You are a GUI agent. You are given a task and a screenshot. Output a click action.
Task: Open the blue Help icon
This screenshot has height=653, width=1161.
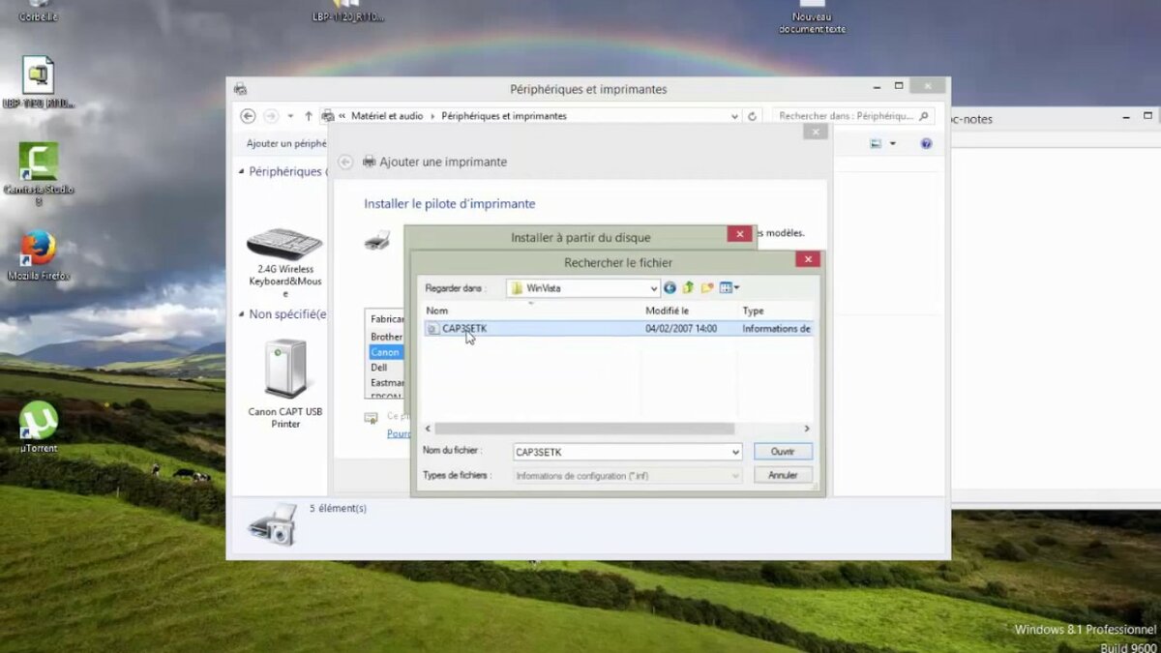[926, 143]
